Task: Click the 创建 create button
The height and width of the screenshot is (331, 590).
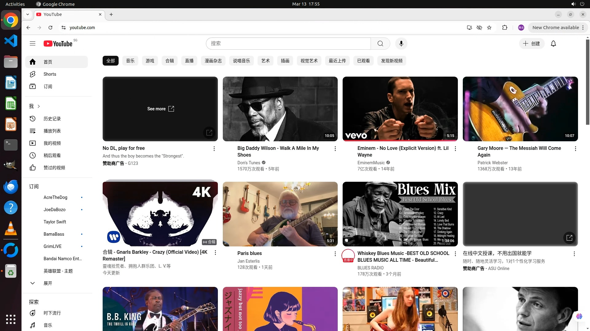Action: 532,44
